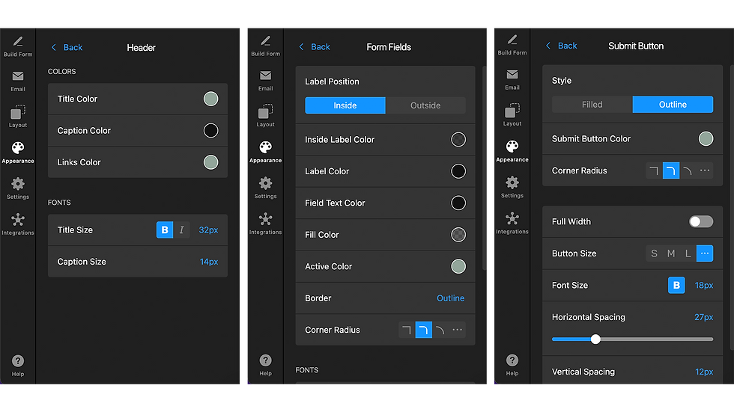The image size is (734, 412).
Task: Select square corner radius in Form Fields
Action: click(x=406, y=330)
